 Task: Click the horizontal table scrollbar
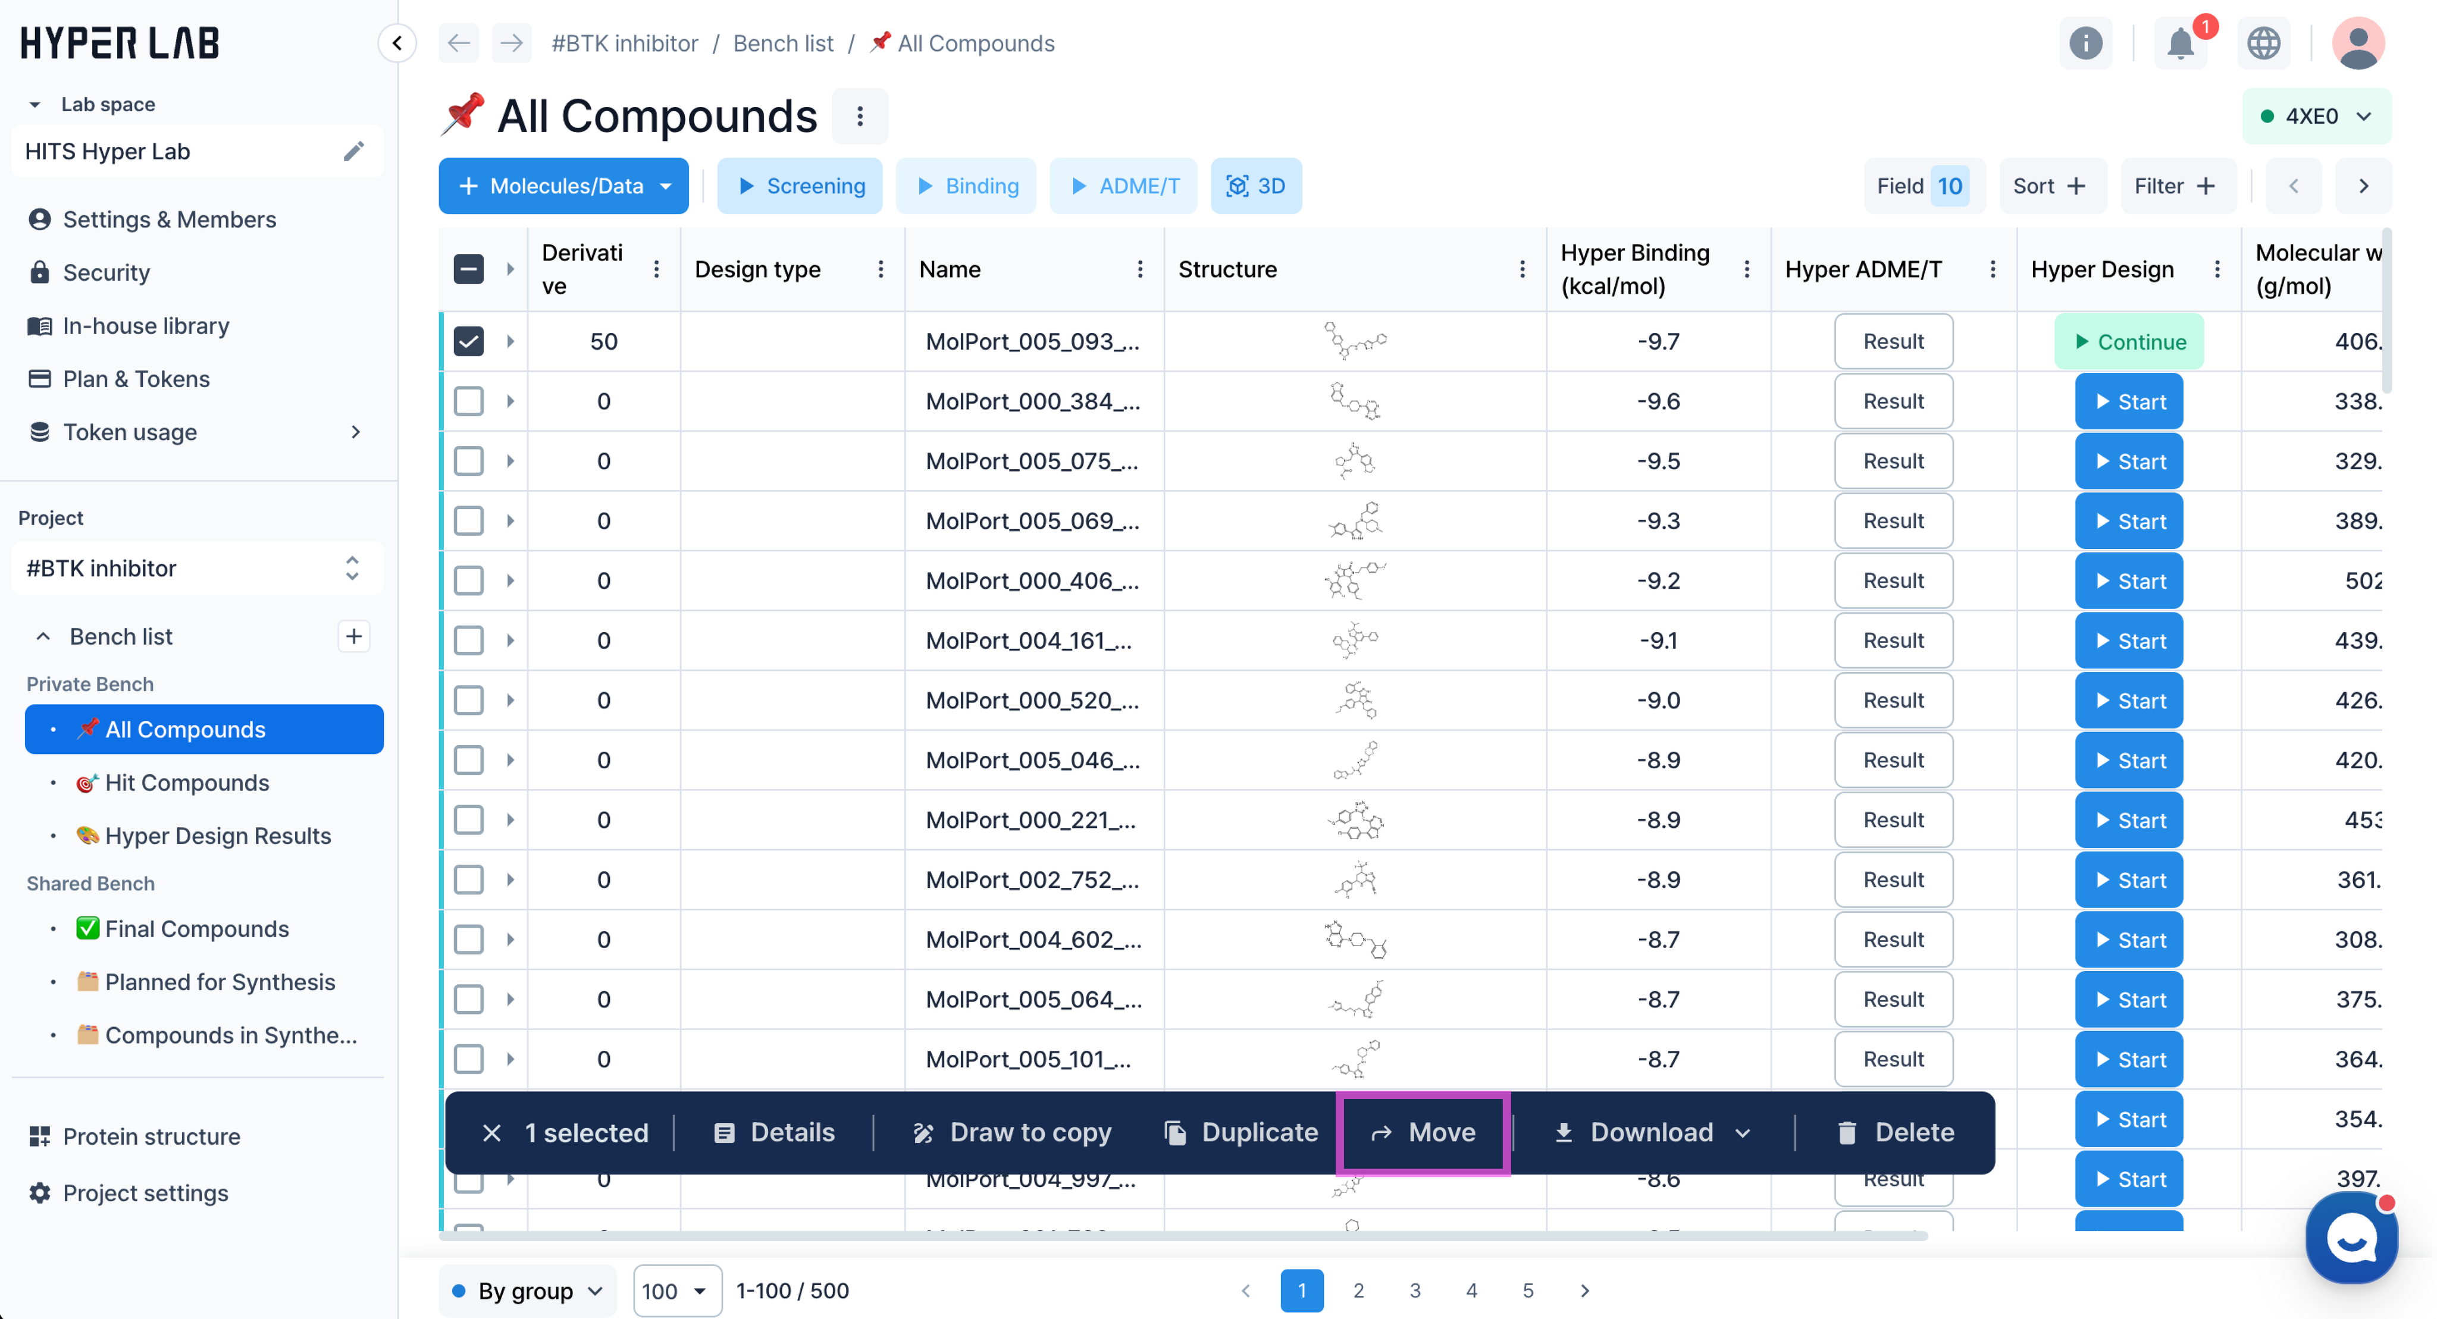click(1183, 1236)
